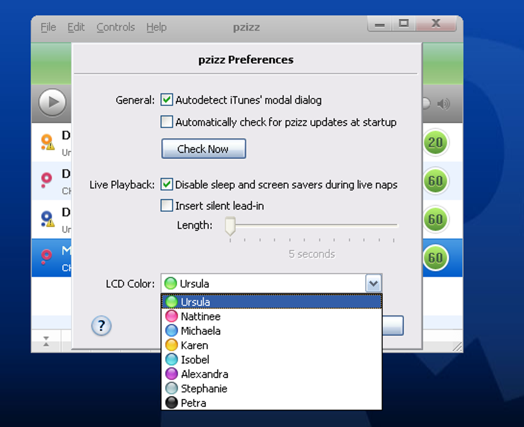The image size is (524, 427).
Task: Click the orange nap icon with warning
Action: 47,142
